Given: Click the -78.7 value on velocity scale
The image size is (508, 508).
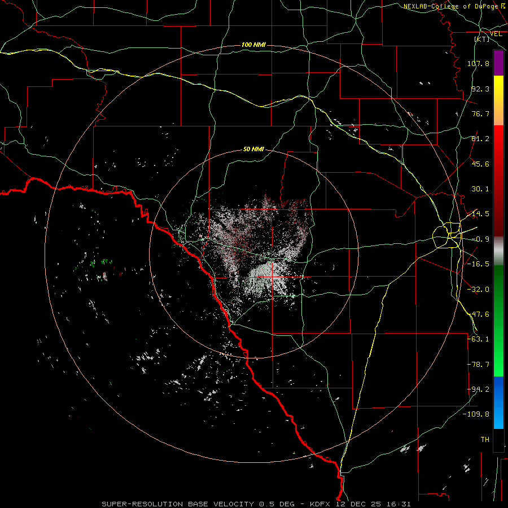Looking at the screenshot, I should tap(478, 365).
